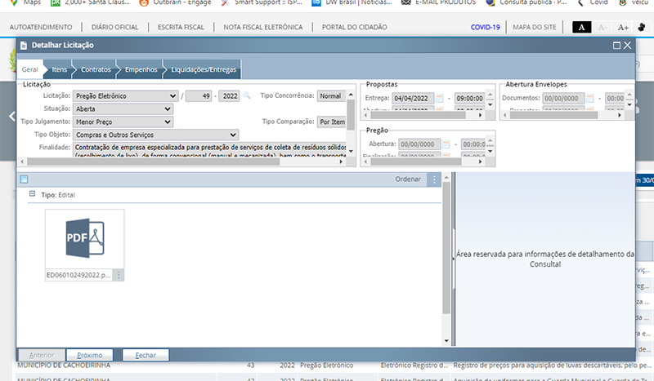Open calendar picker for Propostas Entrega date
This screenshot has height=381, width=654.
[440, 99]
